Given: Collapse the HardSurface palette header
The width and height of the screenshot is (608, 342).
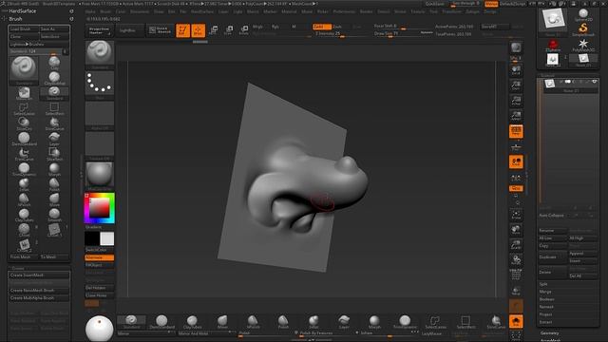Looking at the screenshot, I should click(23, 10).
